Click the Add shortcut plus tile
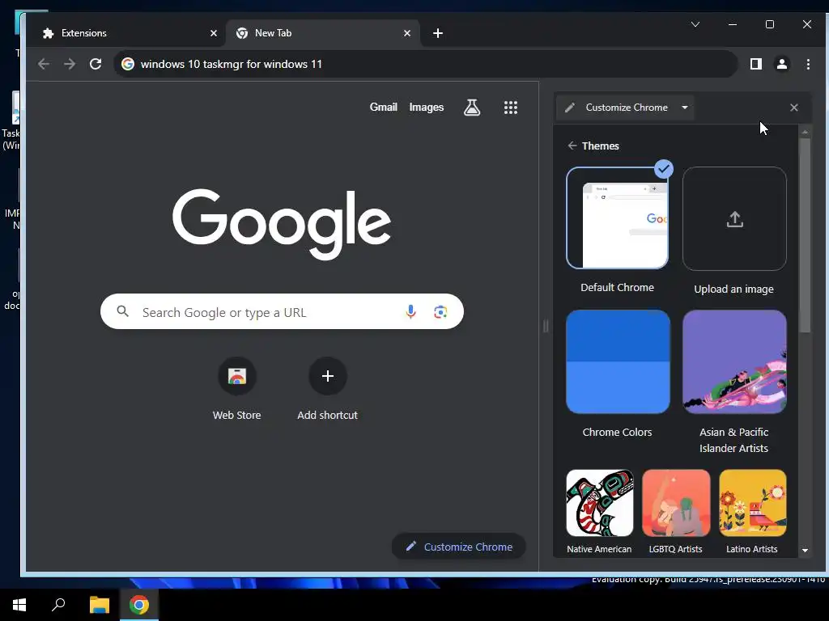829x621 pixels. tap(328, 376)
